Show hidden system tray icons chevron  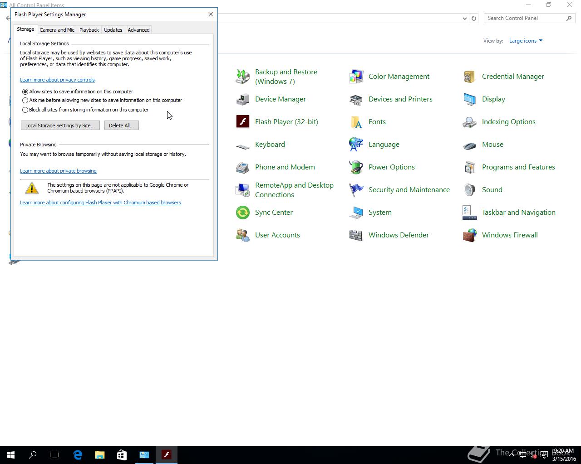[512, 454]
